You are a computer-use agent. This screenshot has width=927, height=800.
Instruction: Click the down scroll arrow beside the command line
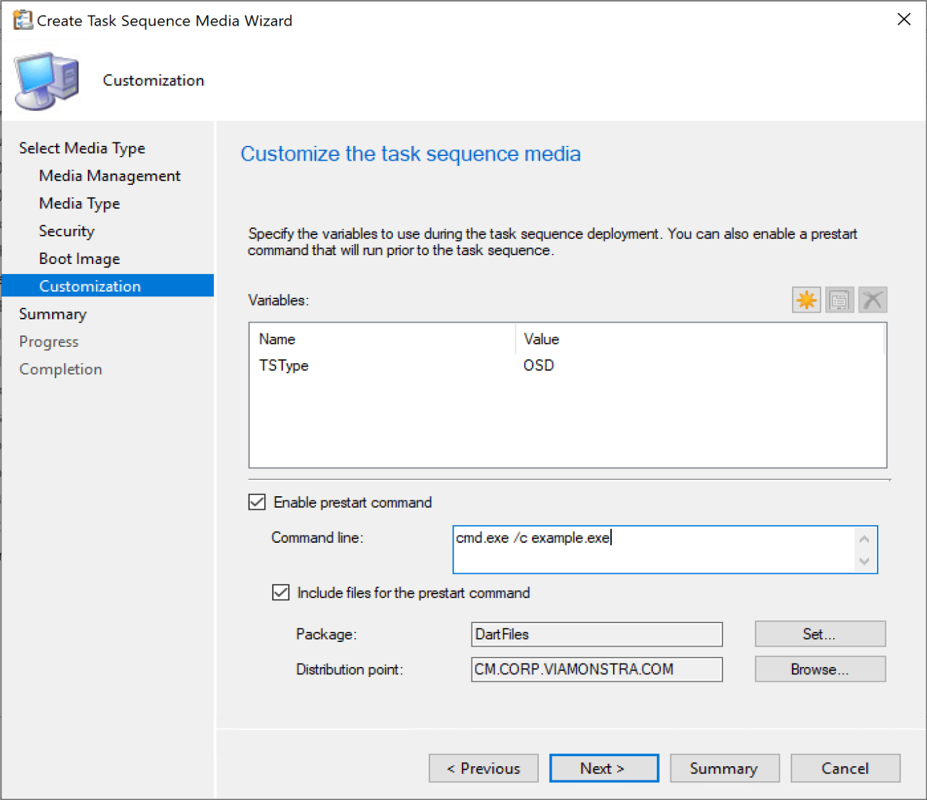click(x=864, y=562)
